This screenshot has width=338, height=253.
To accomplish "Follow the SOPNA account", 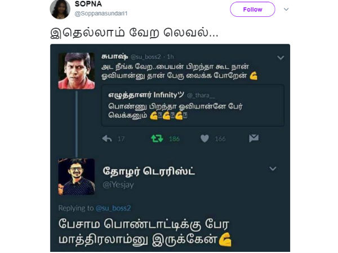I will click(x=252, y=9).
